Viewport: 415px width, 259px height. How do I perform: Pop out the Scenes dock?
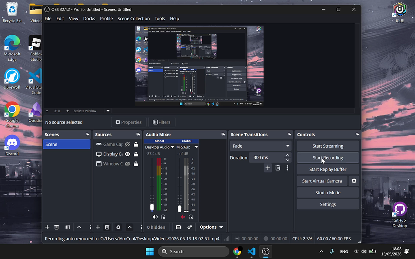(x=88, y=134)
